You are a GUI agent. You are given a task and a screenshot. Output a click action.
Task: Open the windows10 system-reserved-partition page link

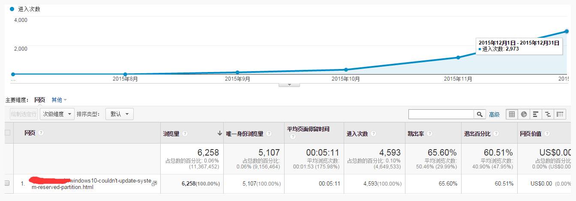[x=90, y=184]
